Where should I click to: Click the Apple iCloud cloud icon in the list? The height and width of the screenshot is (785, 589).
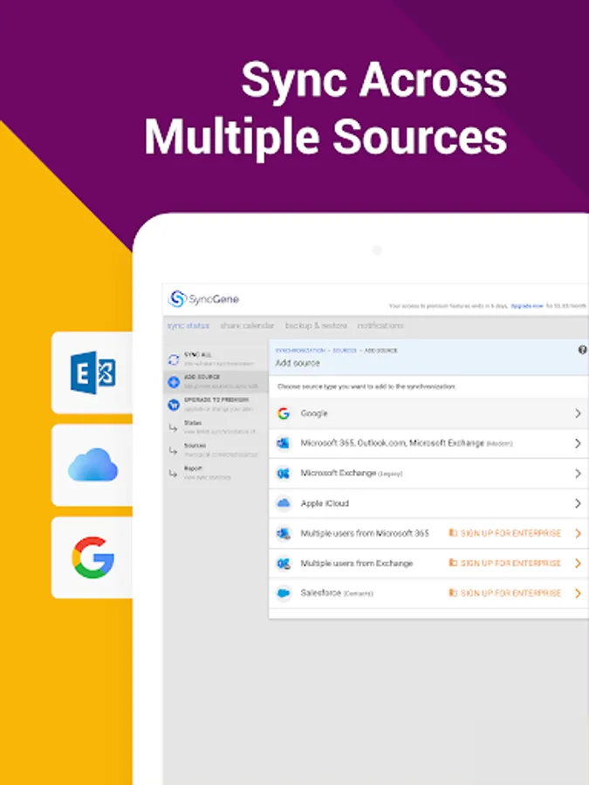tap(284, 503)
